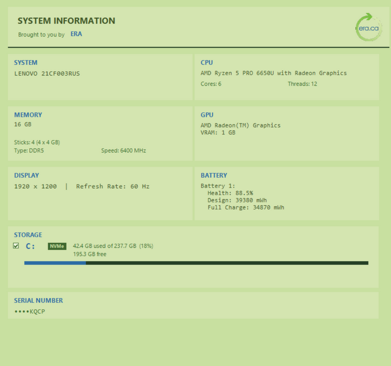Click the Health: 88.5% line
Image resolution: width=391 pixels, height=366 pixels.
pyautogui.click(x=231, y=193)
